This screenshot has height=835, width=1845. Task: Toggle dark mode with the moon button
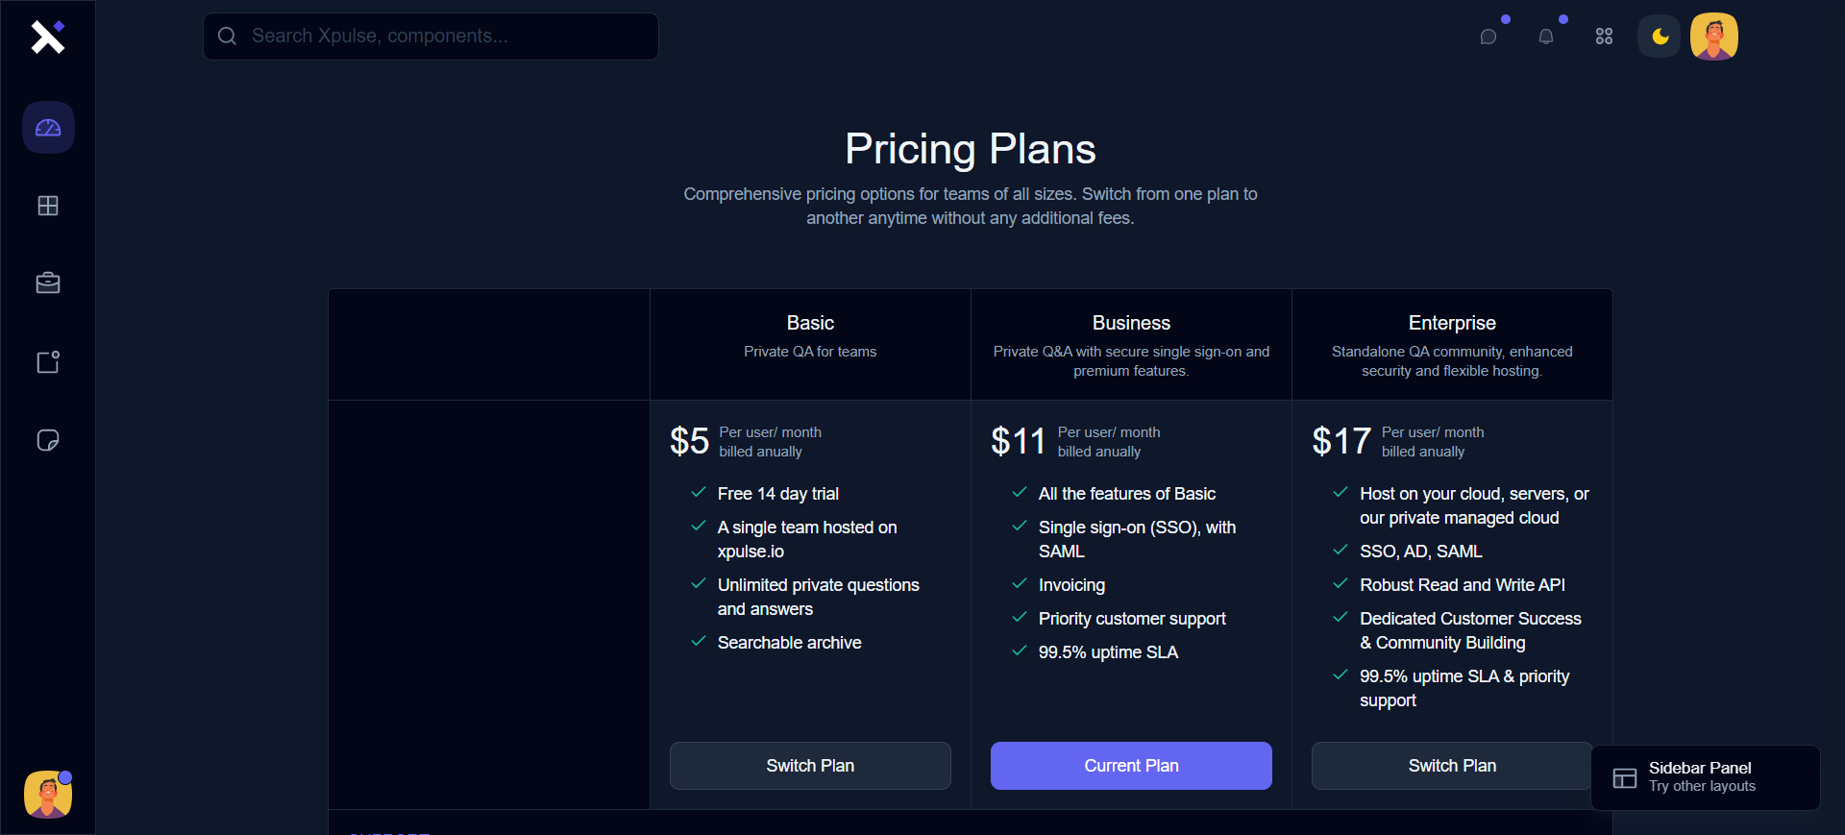tap(1660, 37)
